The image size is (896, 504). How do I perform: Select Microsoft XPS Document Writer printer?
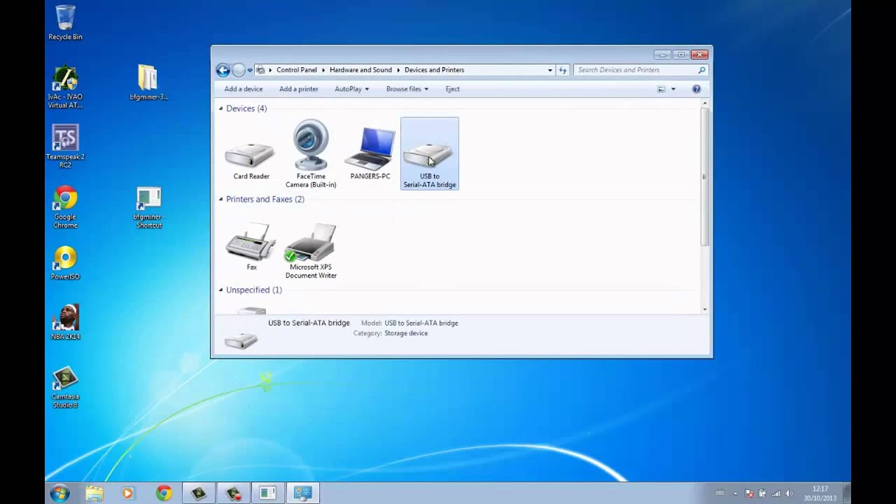pyautogui.click(x=311, y=251)
